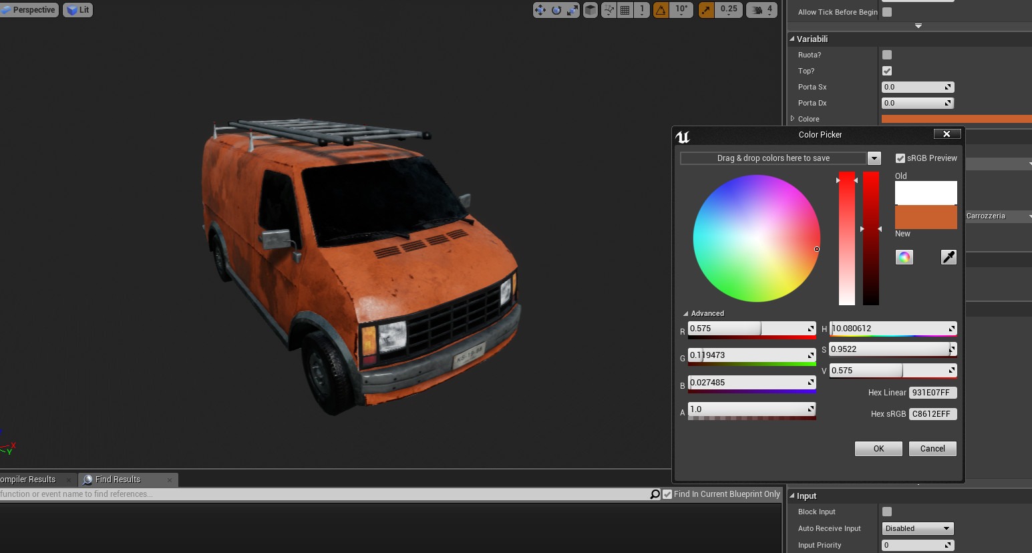Select the scale gizmo tool

click(x=572, y=10)
